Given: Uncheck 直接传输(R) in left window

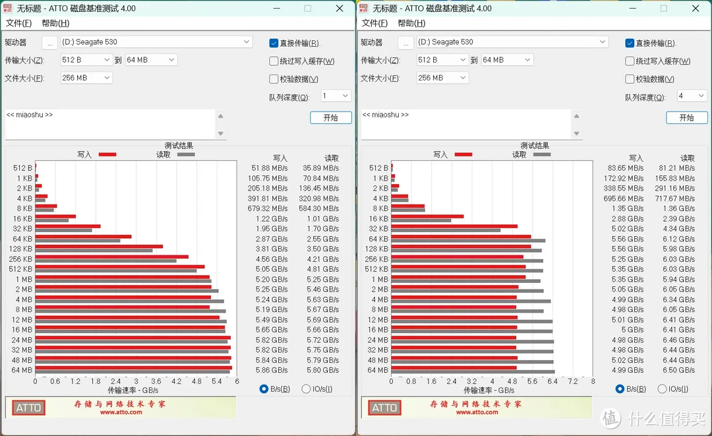Looking at the screenshot, I should click(274, 43).
